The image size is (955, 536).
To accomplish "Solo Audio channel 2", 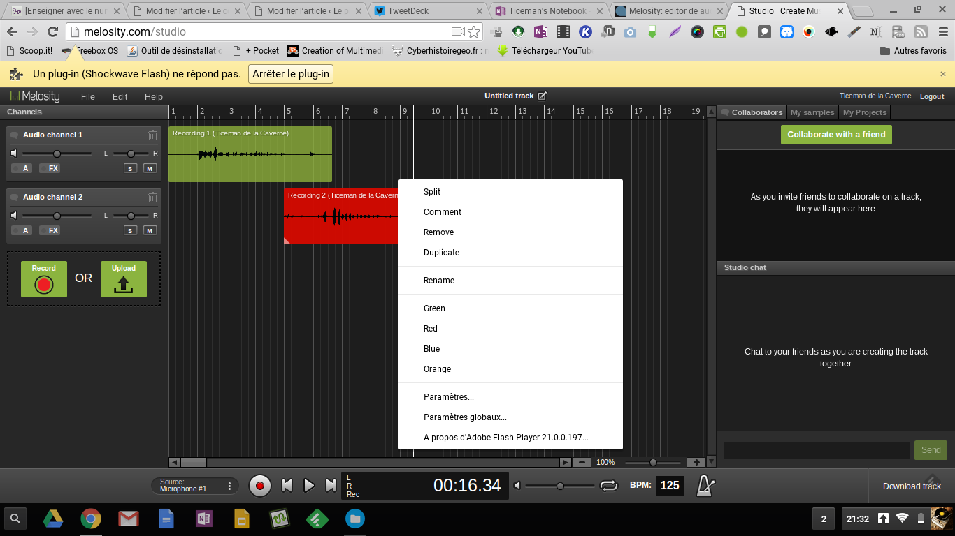I will point(130,230).
